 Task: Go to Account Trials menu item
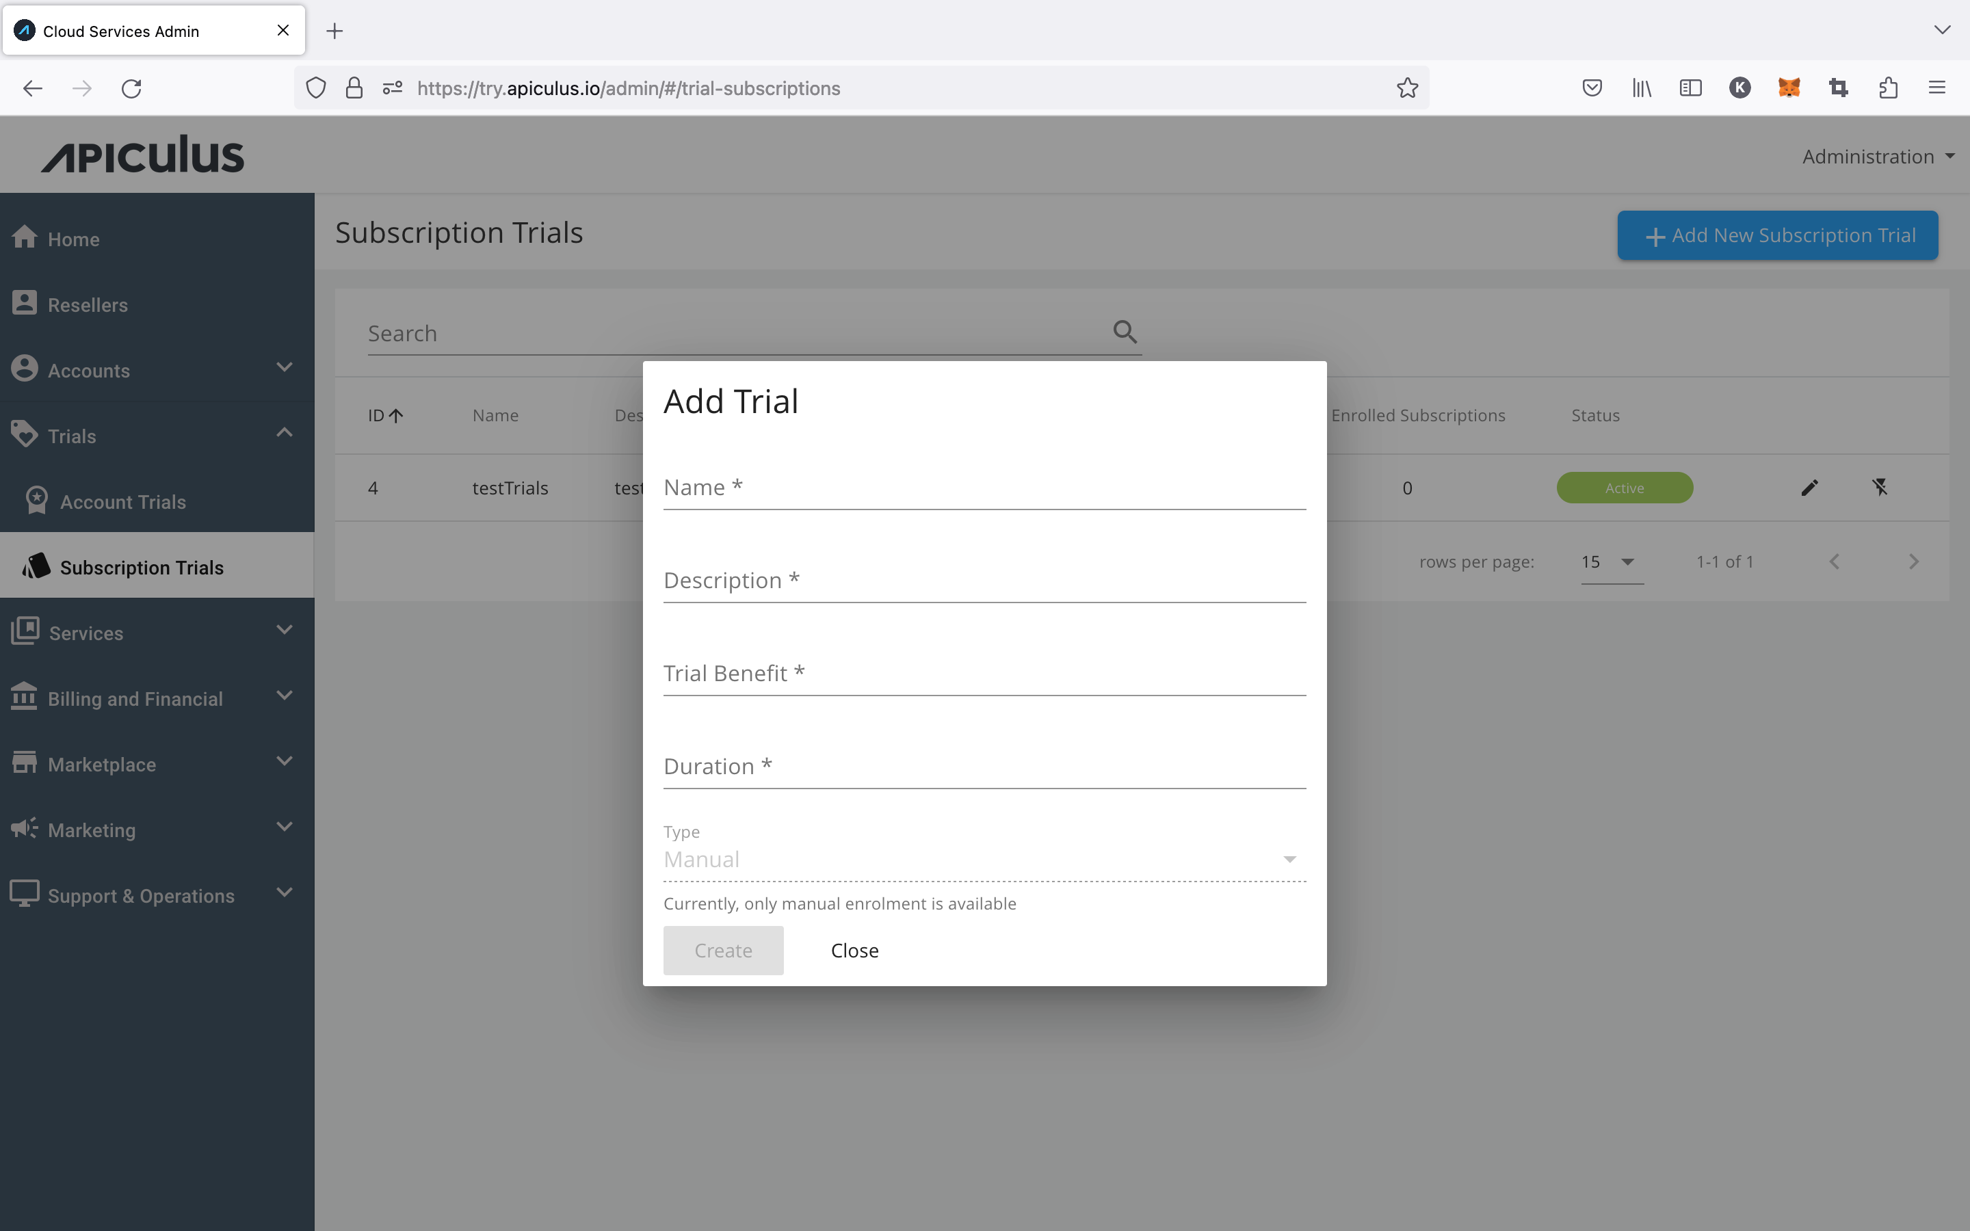tap(123, 501)
